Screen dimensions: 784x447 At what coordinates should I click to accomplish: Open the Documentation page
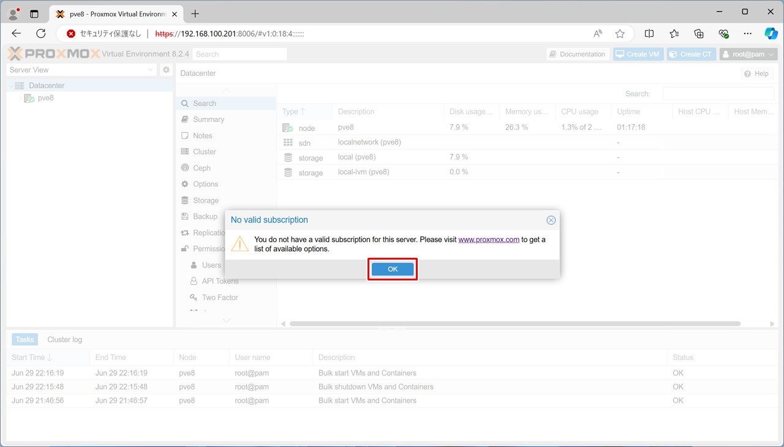(578, 54)
